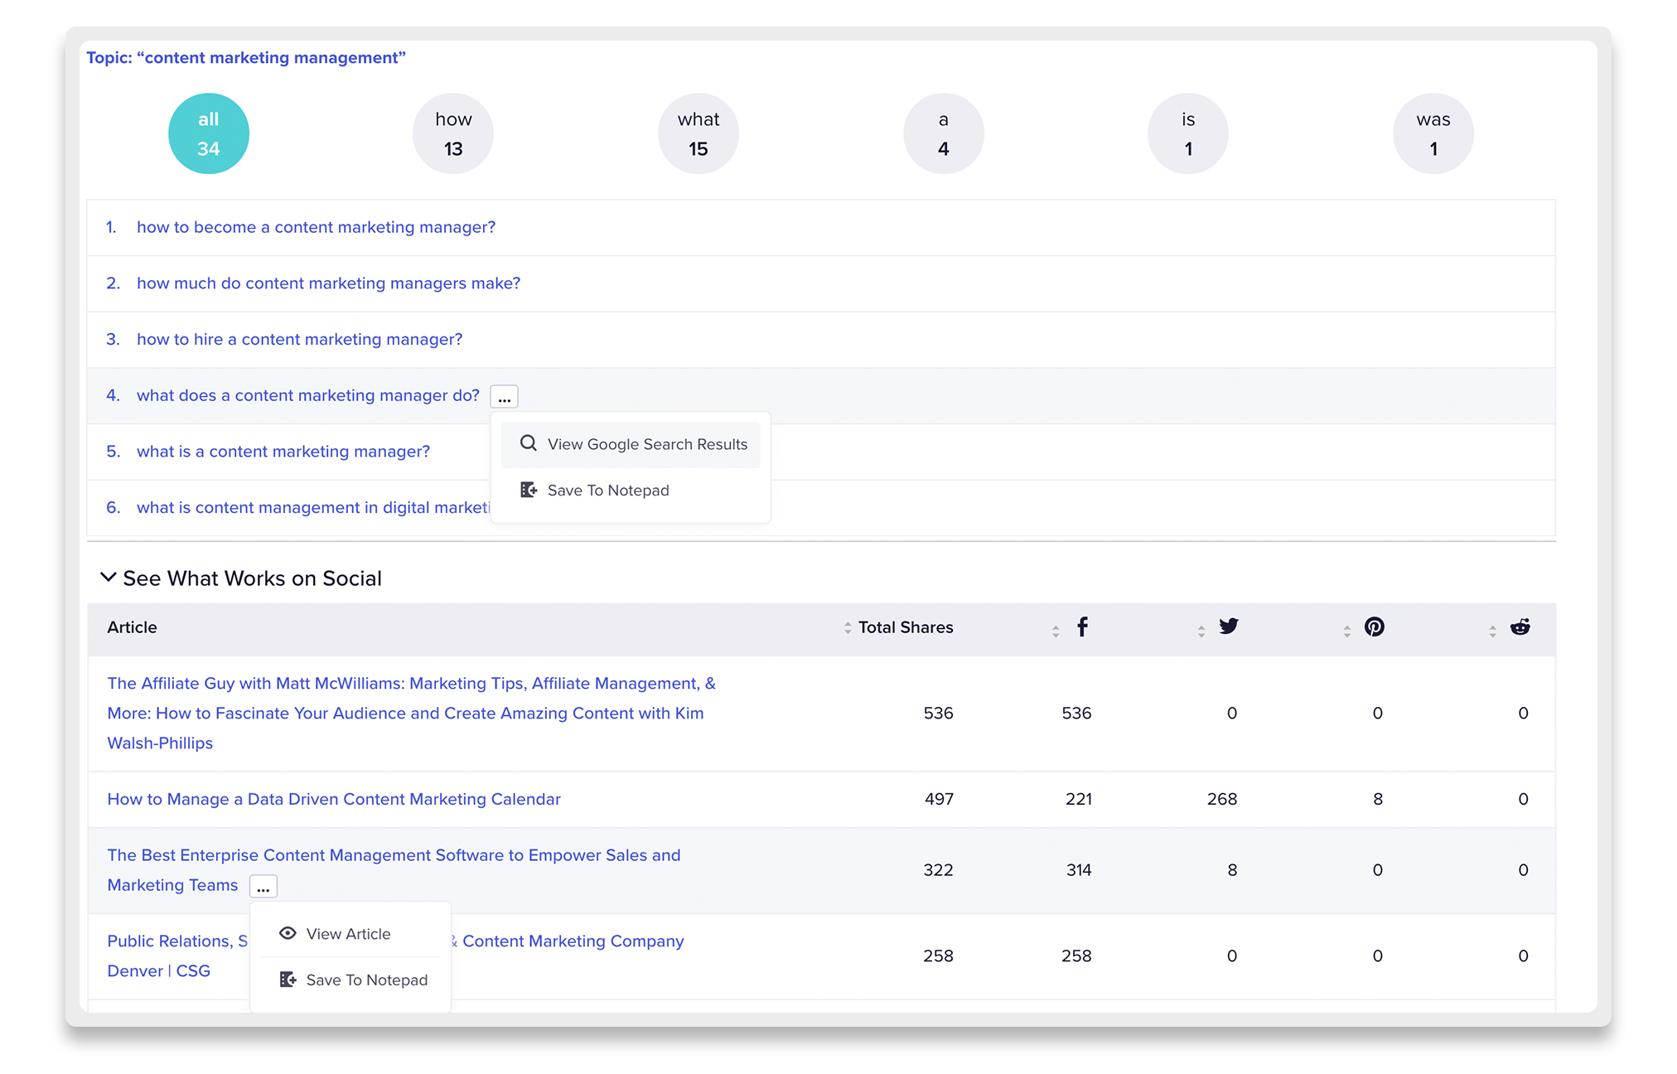Filter questions by 'is 1' bubble
The image size is (1677, 1074).
click(x=1188, y=133)
